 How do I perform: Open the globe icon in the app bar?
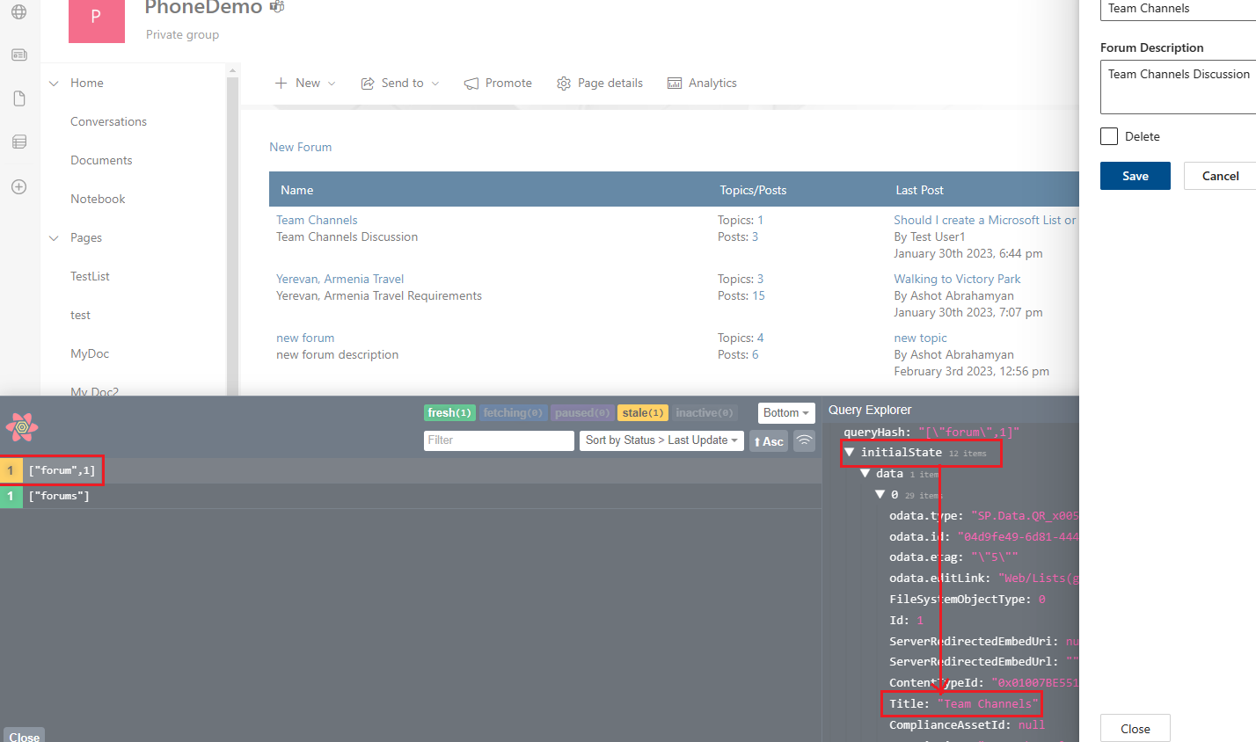coord(18,12)
